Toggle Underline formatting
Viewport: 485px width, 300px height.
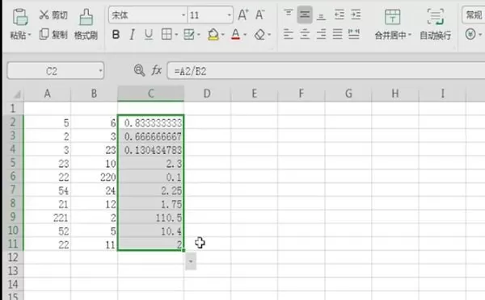tap(149, 35)
